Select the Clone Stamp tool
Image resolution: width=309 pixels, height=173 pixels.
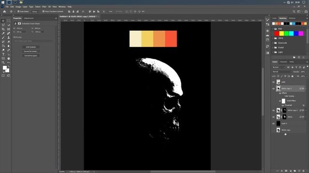coord(9,37)
